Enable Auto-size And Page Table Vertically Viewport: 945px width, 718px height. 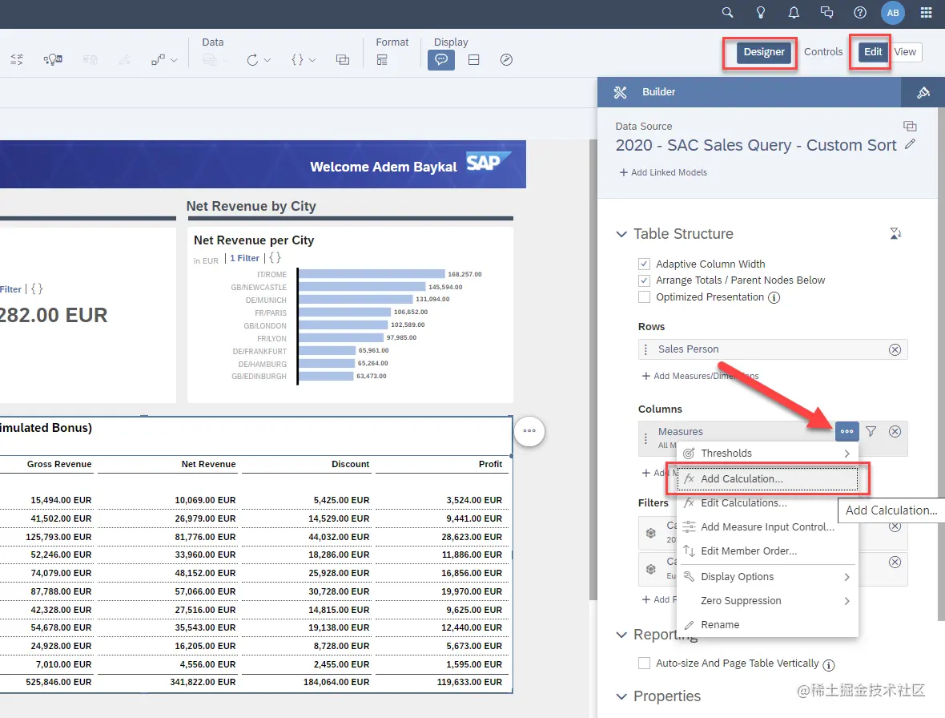pos(644,664)
